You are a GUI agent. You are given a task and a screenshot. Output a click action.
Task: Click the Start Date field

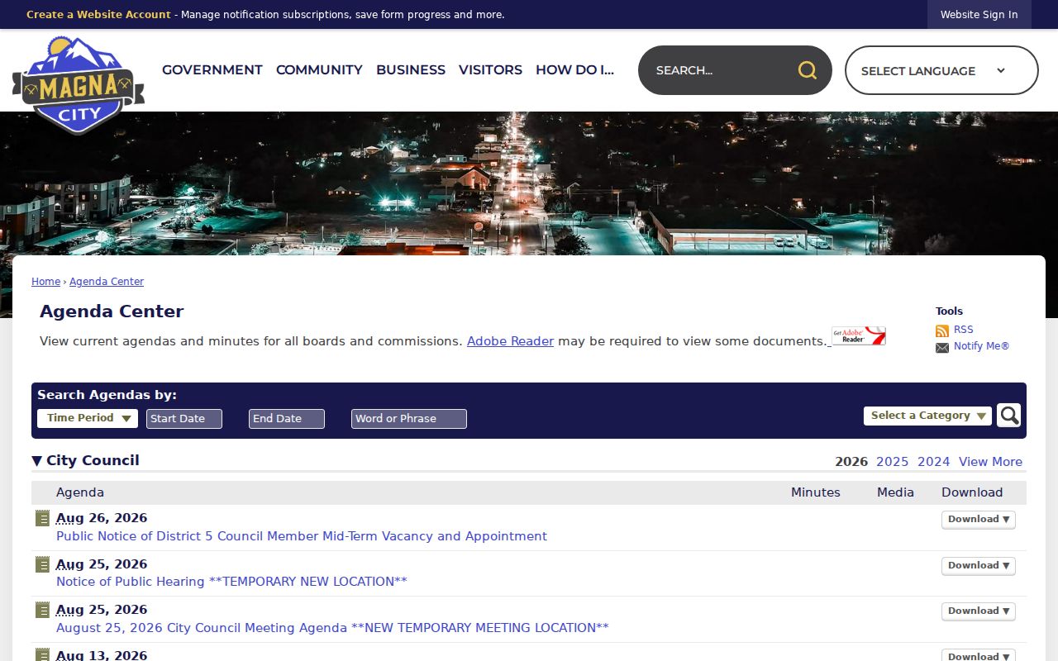pyautogui.click(x=184, y=419)
